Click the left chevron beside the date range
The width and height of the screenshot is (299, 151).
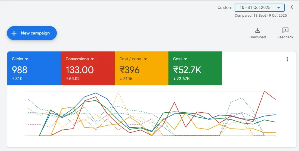pos(292,7)
